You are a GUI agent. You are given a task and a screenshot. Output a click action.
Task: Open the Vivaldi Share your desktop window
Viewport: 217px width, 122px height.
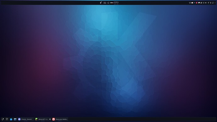60,119
